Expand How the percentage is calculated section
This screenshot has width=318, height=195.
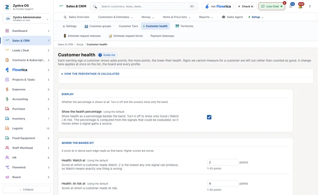[90, 74]
